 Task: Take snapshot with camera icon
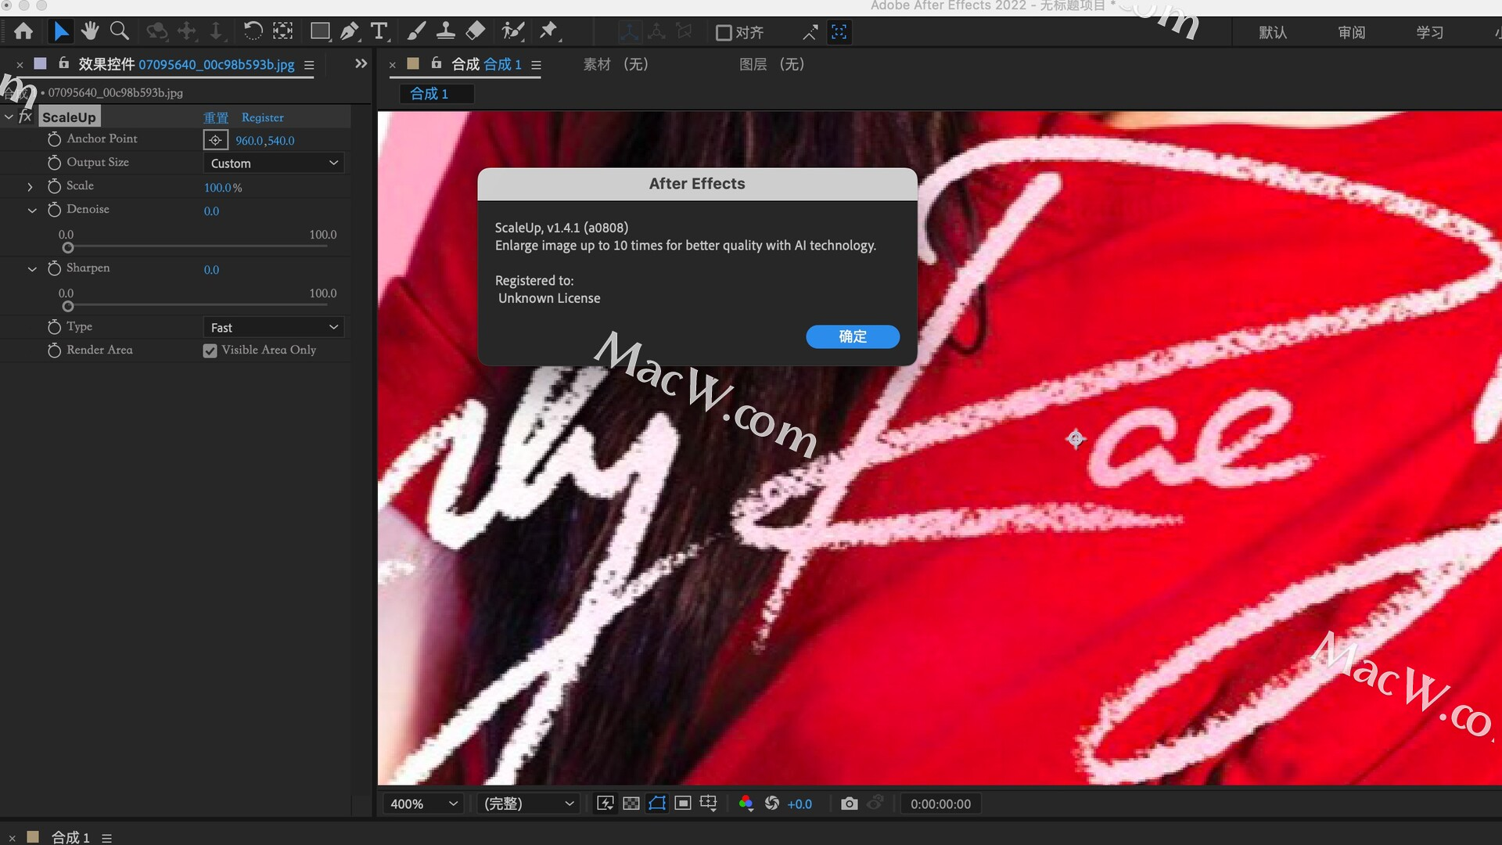(849, 804)
